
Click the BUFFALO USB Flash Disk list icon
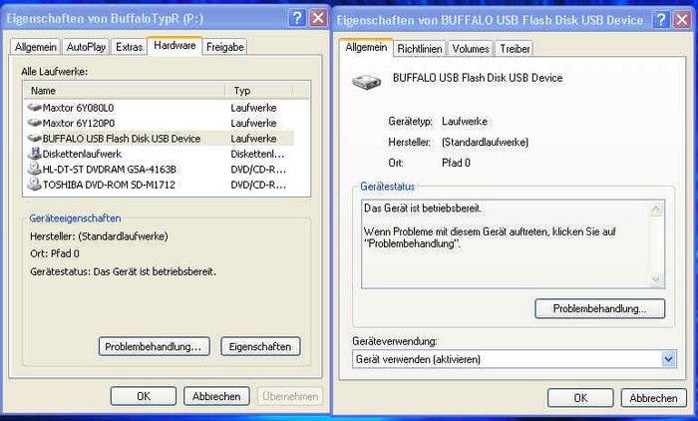[34, 138]
